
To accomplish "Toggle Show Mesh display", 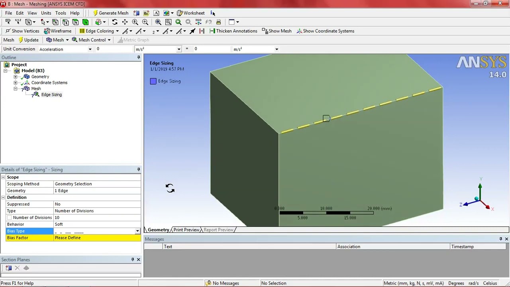I will coord(277,31).
